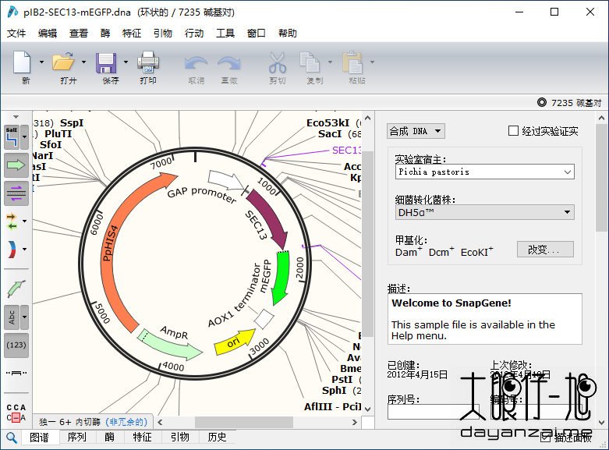
Task: Collapse the side toolbar top arrow
Action: [x=16, y=116]
